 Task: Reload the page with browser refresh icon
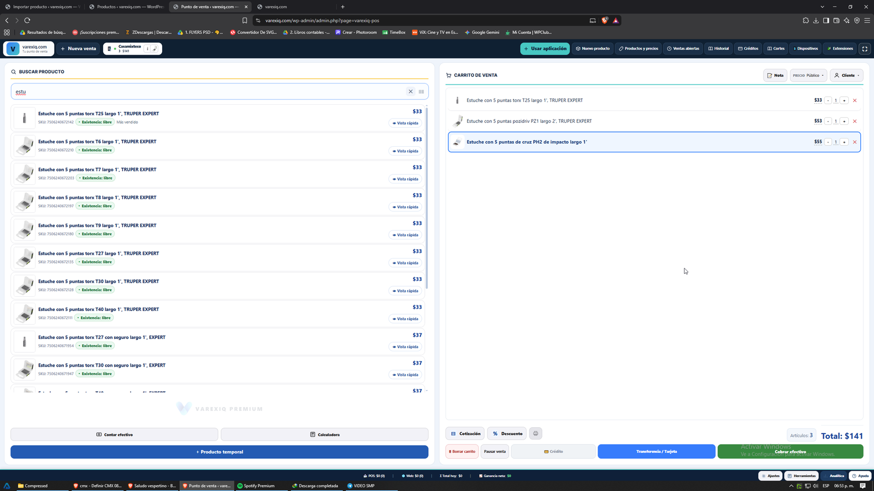point(27,20)
